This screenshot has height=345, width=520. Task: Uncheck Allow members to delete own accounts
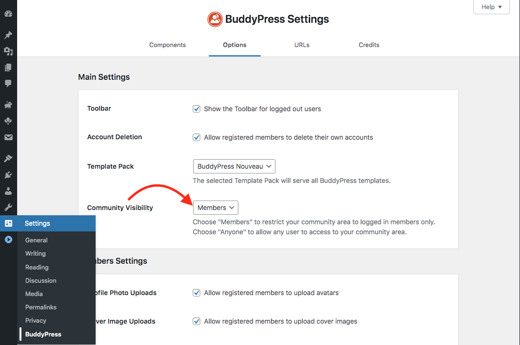pyautogui.click(x=196, y=137)
